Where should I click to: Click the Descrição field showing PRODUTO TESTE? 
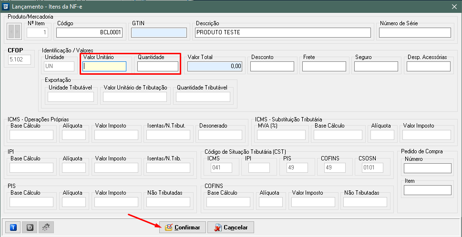click(x=283, y=32)
